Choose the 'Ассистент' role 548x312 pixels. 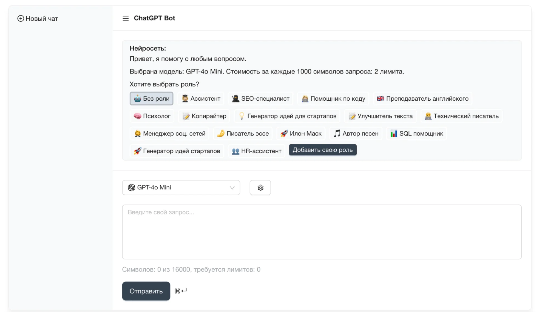(201, 98)
